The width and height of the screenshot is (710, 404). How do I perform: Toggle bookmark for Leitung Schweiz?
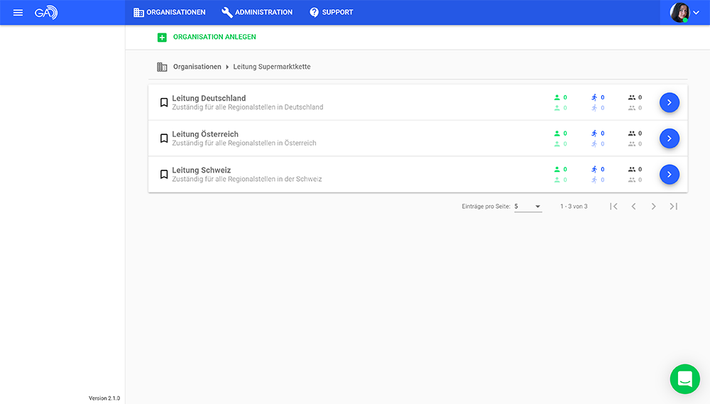coord(164,174)
